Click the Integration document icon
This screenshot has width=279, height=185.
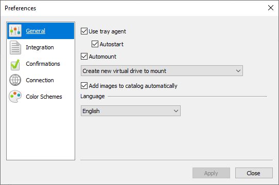click(x=15, y=47)
